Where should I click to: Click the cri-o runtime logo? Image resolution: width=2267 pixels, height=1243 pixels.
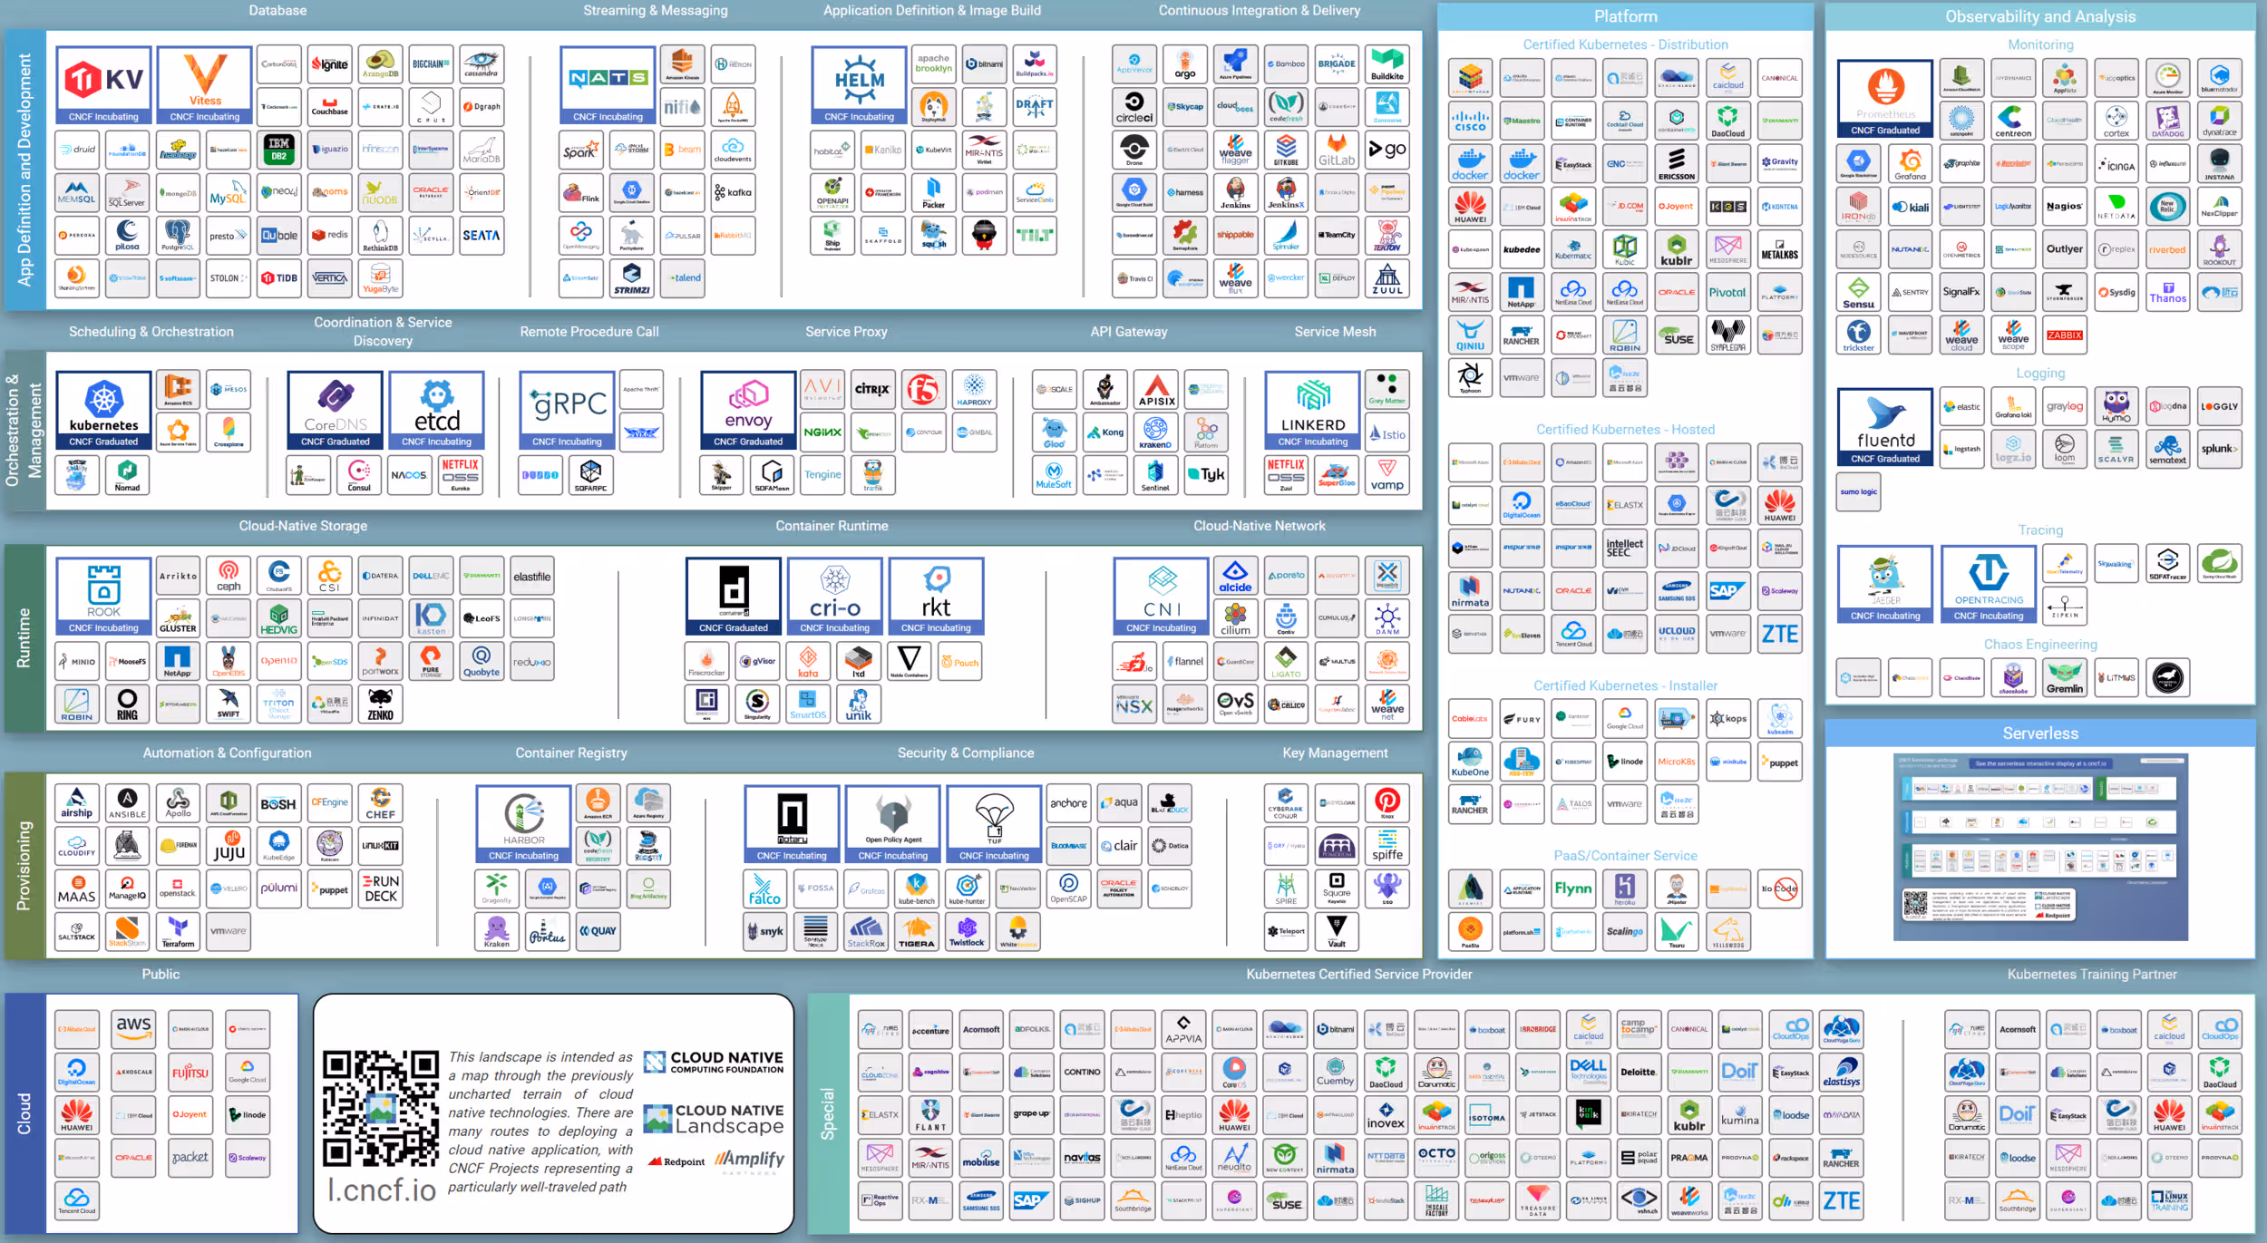834,596
